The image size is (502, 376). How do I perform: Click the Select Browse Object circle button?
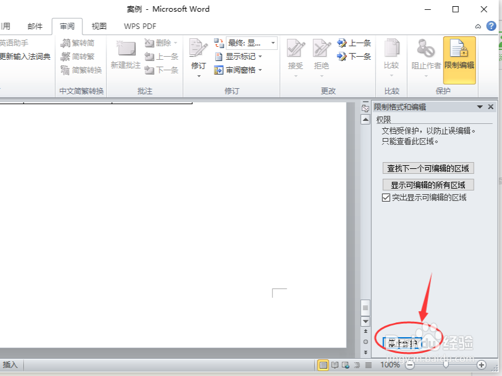[x=366, y=341]
